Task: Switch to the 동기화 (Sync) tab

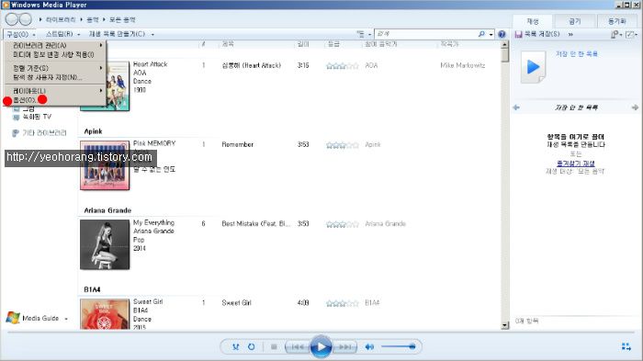Action: [617, 21]
